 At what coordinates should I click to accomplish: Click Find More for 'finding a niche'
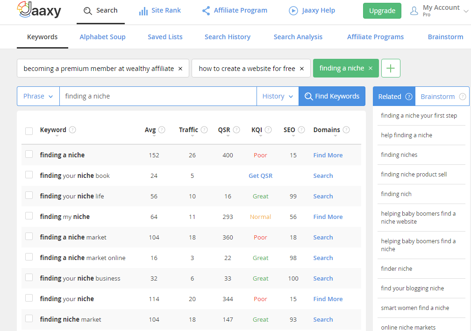click(328, 155)
